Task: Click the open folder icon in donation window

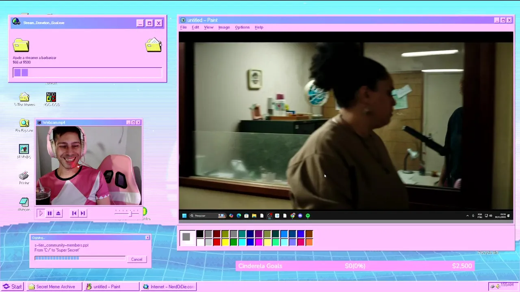Action: pyautogui.click(x=154, y=45)
